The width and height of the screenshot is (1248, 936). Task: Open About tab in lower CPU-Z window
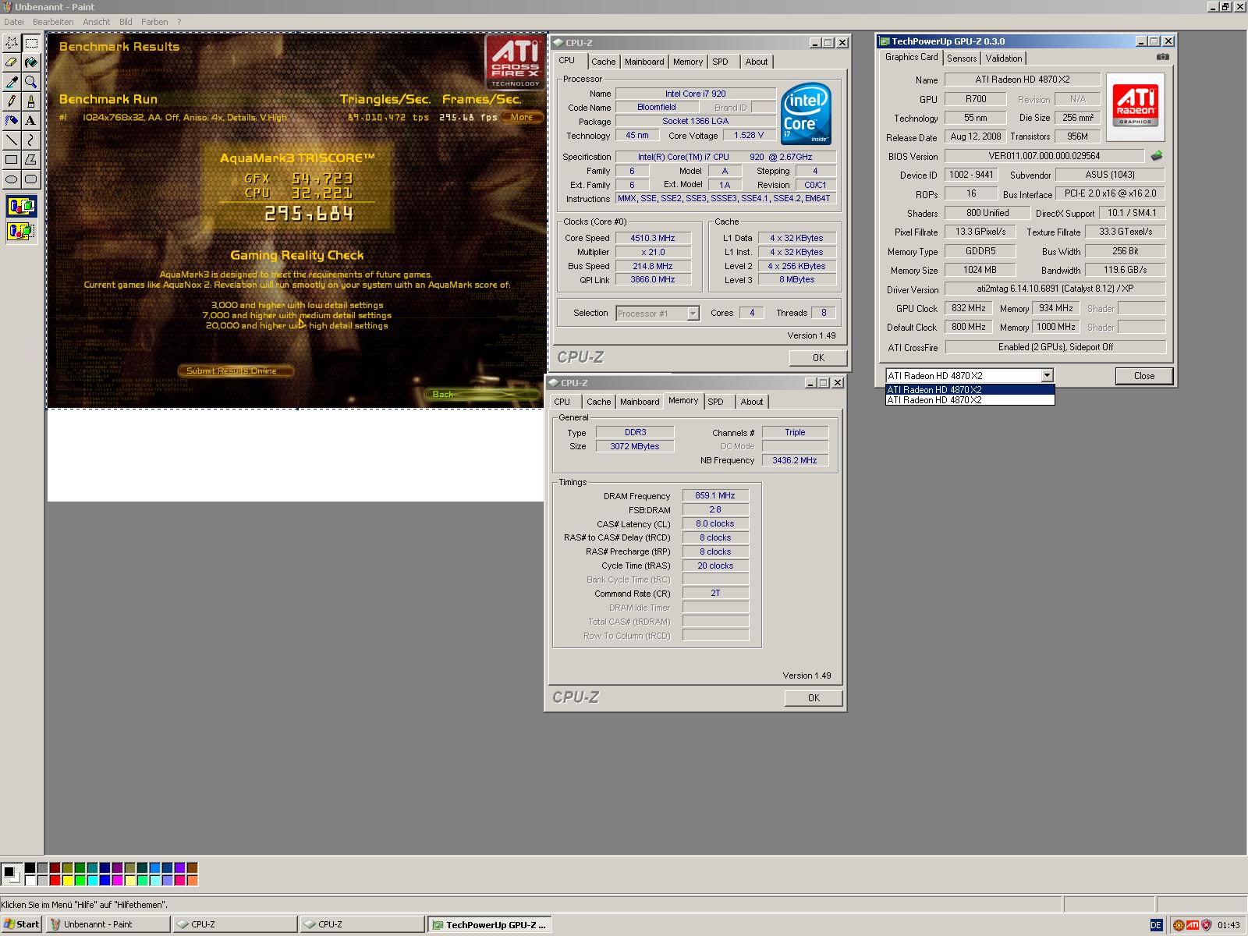point(752,402)
